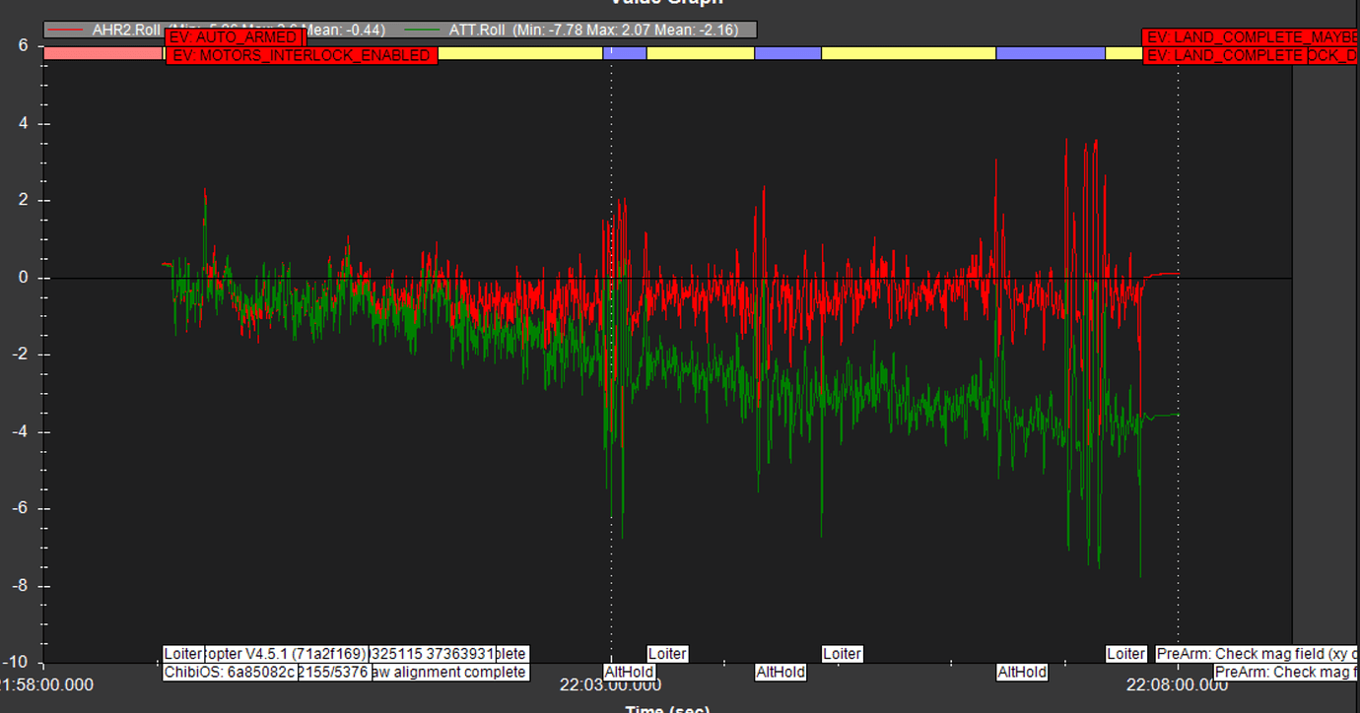This screenshot has height=713, width=1360.
Task: Click the rightmost AltHold mode label
Action: point(1021,673)
